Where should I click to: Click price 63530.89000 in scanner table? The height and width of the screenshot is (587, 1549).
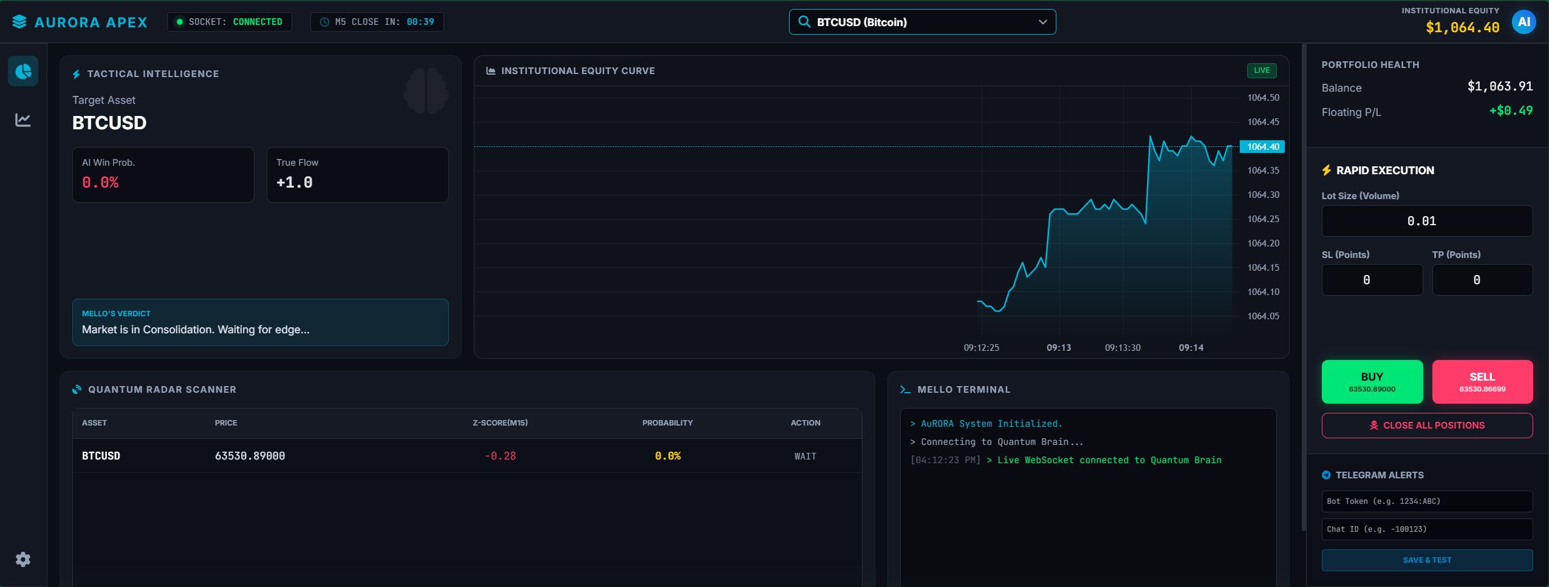(250, 456)
